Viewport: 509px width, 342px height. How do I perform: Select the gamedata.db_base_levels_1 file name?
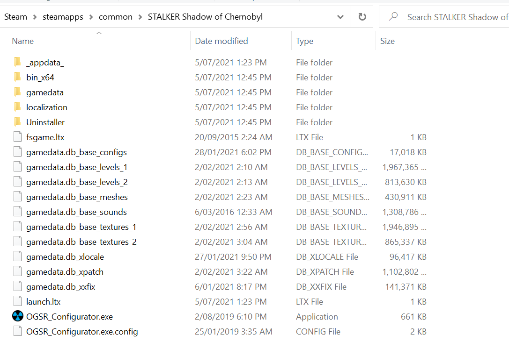click(77, 167)
